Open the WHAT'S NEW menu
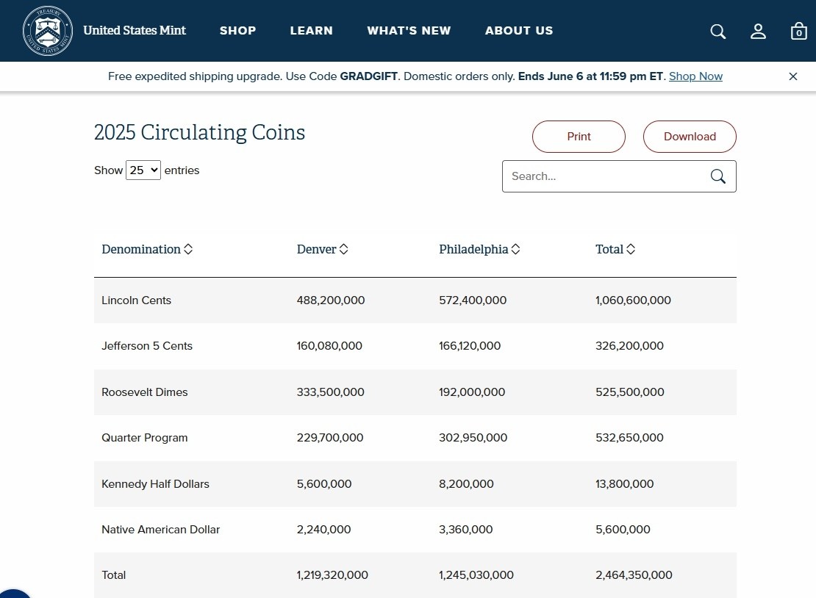Screen dimensions: 816x598 [x=409, y=31]
